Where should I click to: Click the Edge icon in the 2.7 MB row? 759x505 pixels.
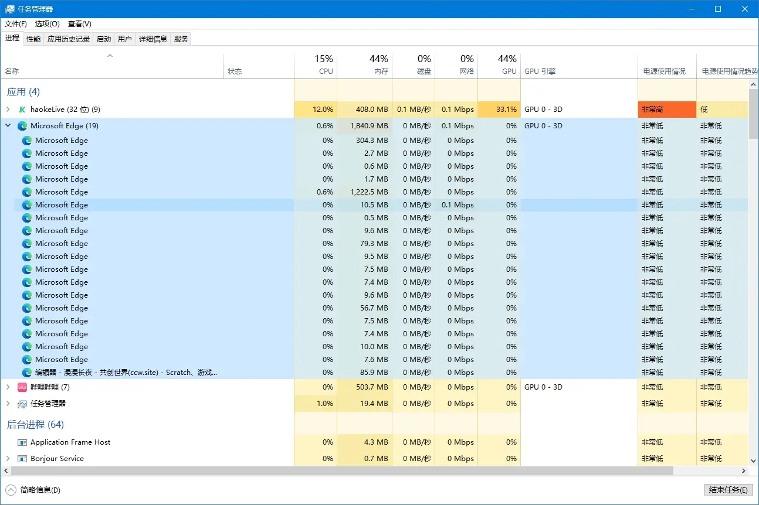click(27, 153)
